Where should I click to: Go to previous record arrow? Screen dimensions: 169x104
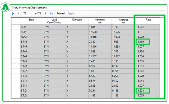pos(18,14)
